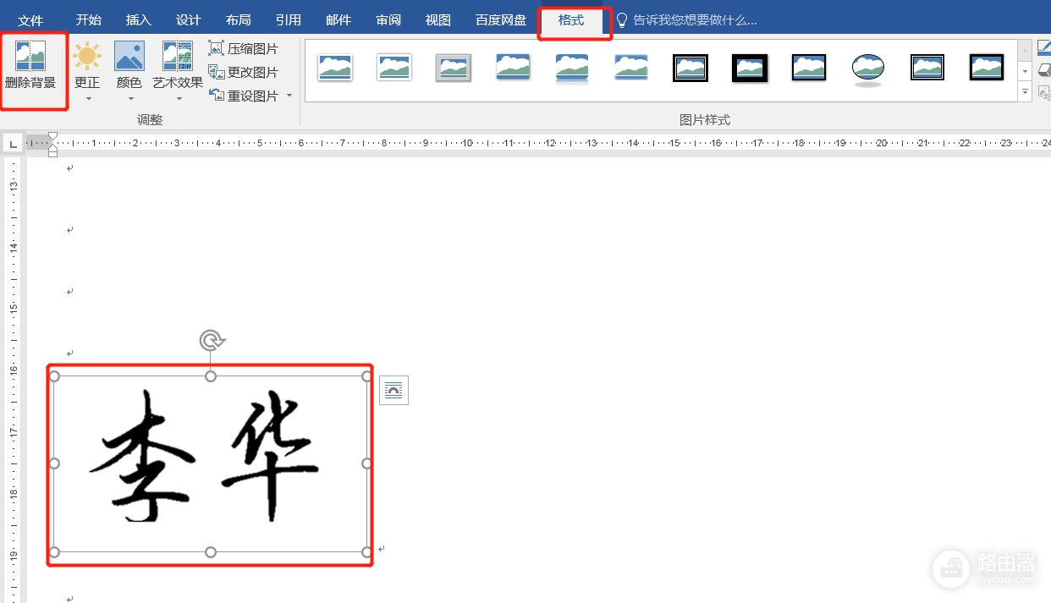Click Compress Pictures (压缩图片)
Screen dimensions: 1051x603
244,49
